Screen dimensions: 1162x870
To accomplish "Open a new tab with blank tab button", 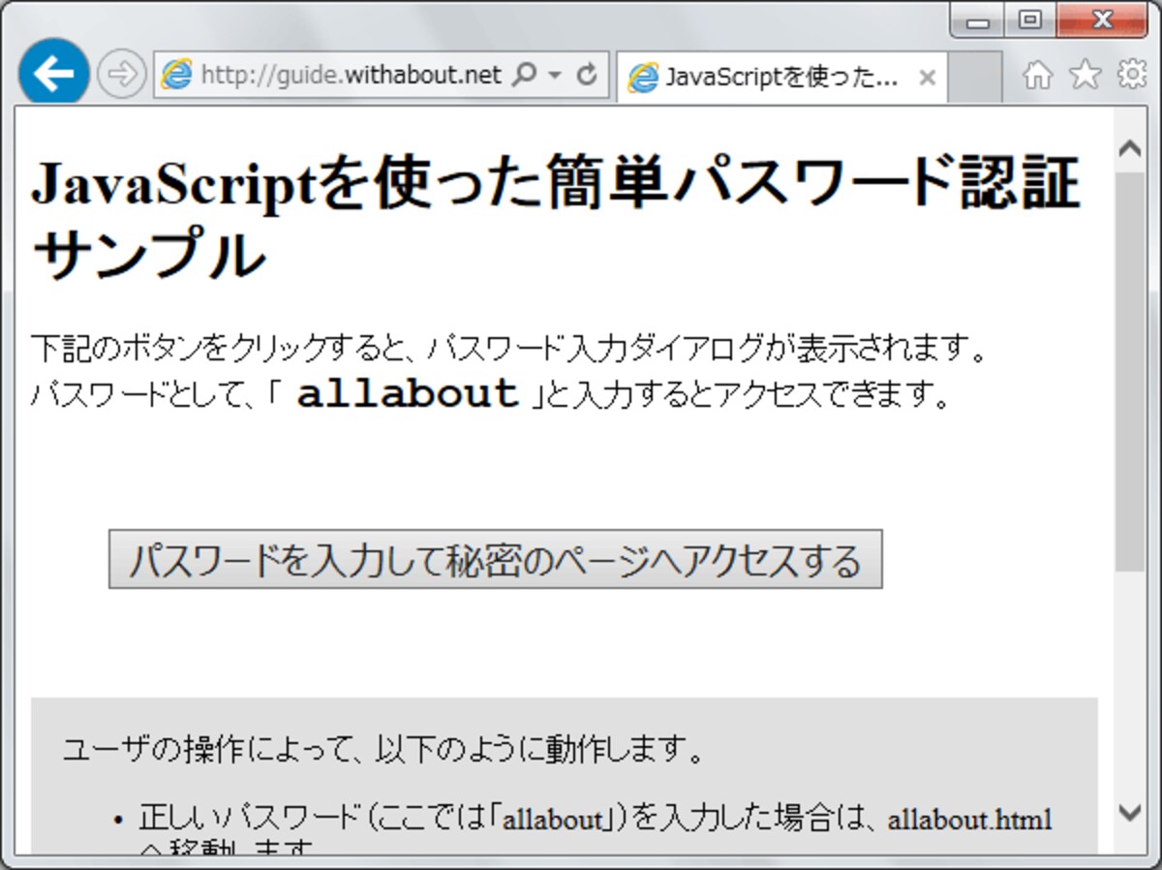I will point(975,77).
